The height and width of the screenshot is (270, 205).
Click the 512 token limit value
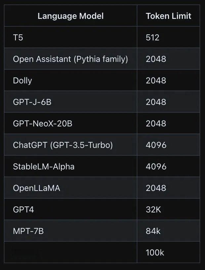click(152, 37)
